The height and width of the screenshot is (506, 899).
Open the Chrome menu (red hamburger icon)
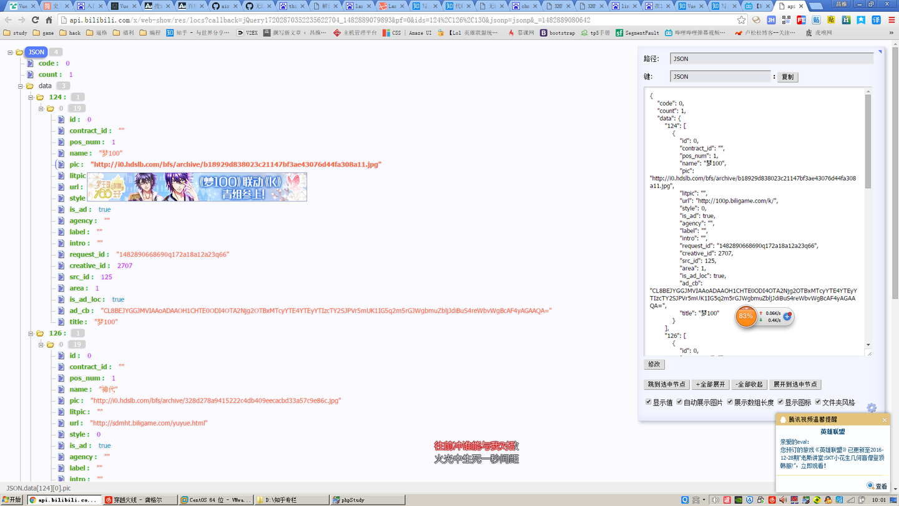coord(892,20)
